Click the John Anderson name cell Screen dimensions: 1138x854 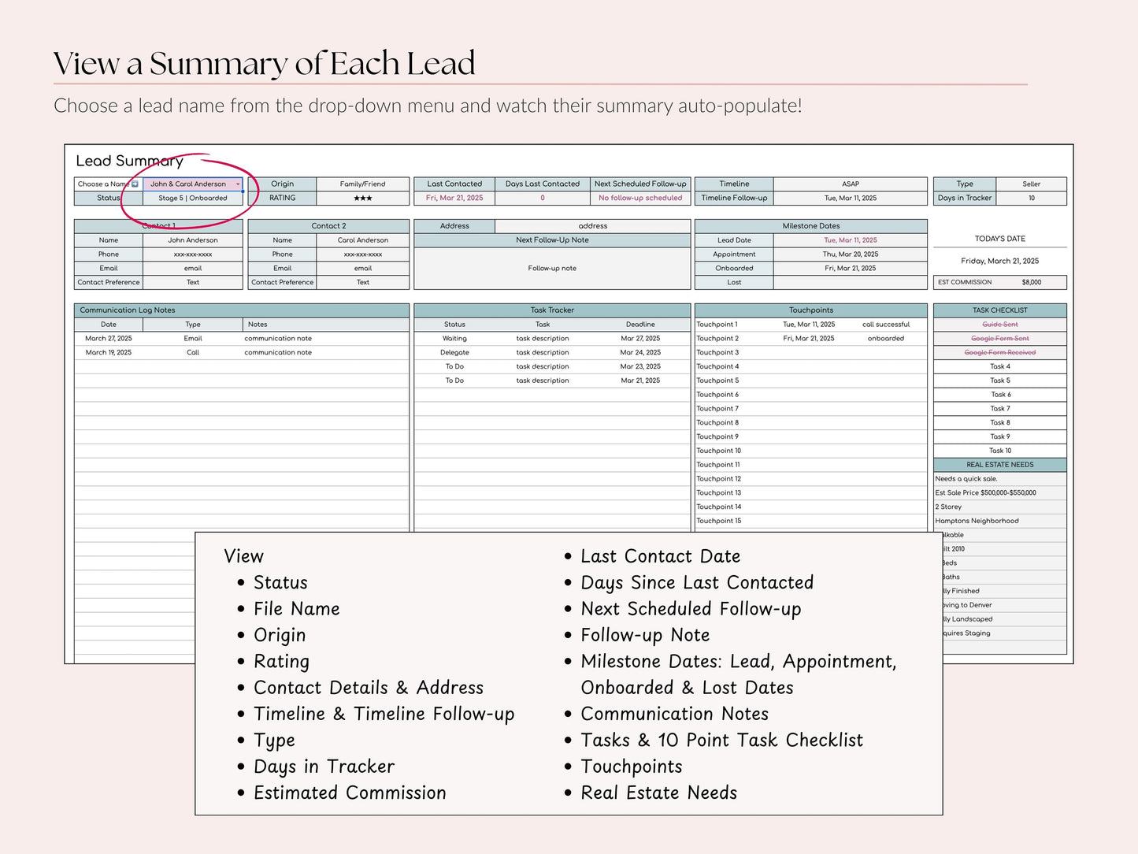pos(193,240)
